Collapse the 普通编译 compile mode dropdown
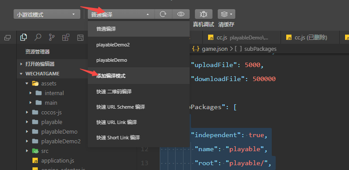Screen dimensions: 349x170 (121, 14)
